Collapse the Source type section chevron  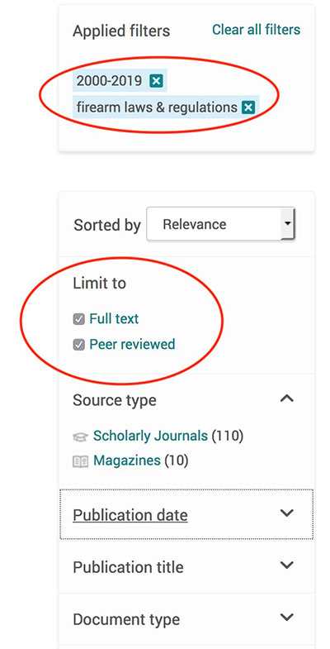[286, 398]
